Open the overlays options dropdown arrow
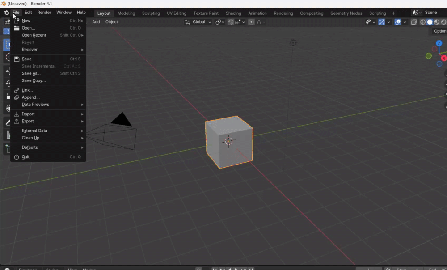The image size is (447, 270). (x=405, y=22)
